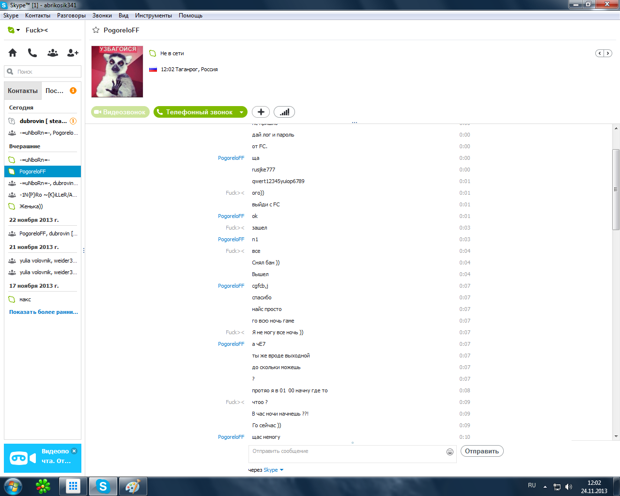
Task: Show hidden tray icons arrow
Action: tap(545, 487)
